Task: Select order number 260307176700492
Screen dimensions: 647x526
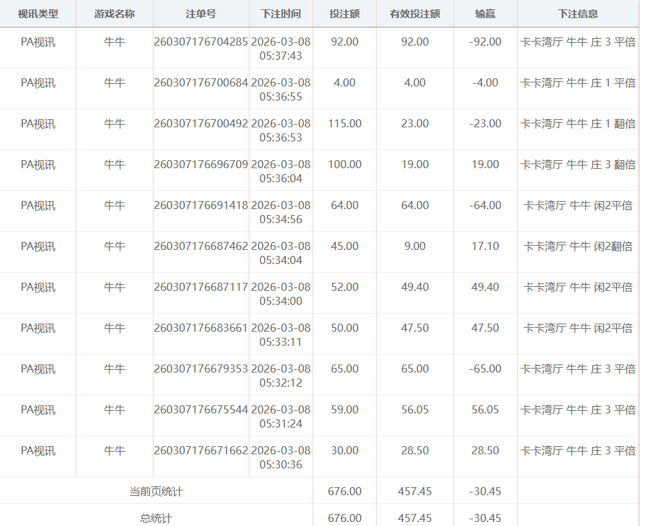Action: pyautogui.click(x=201, y=123)
